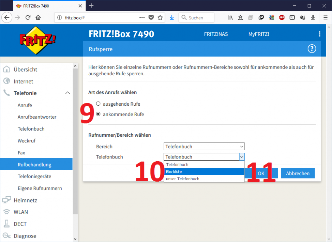
Task: Choose Blockliste from the dropdown list
Action: [x=204, y=172]
